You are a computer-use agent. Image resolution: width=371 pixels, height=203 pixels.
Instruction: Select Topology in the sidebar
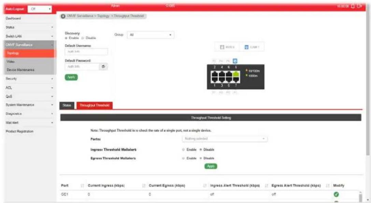click(30, 53)
